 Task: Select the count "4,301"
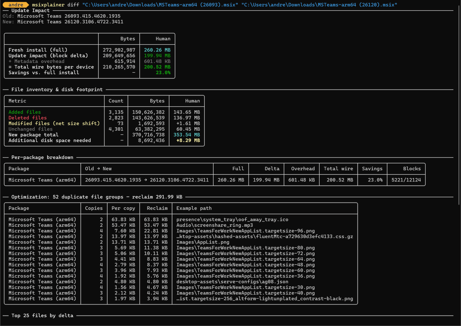(116, 129)
